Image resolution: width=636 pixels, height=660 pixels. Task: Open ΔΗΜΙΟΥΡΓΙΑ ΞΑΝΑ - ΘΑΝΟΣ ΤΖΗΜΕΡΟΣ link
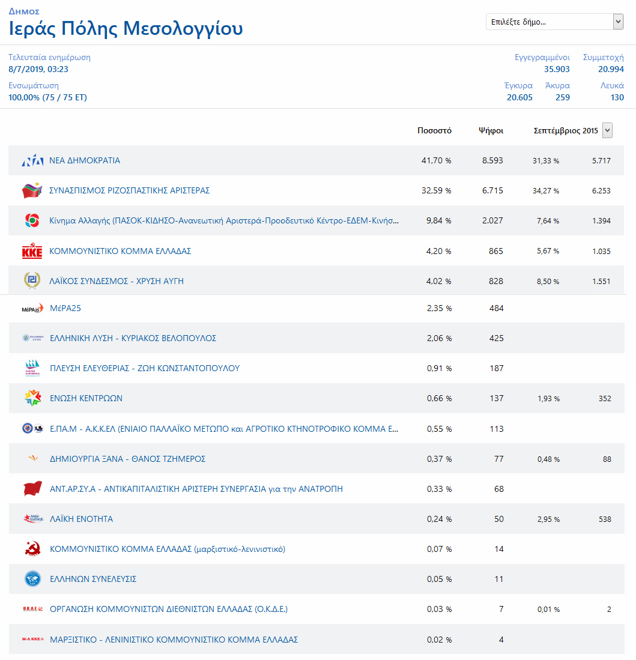[127, 459]
